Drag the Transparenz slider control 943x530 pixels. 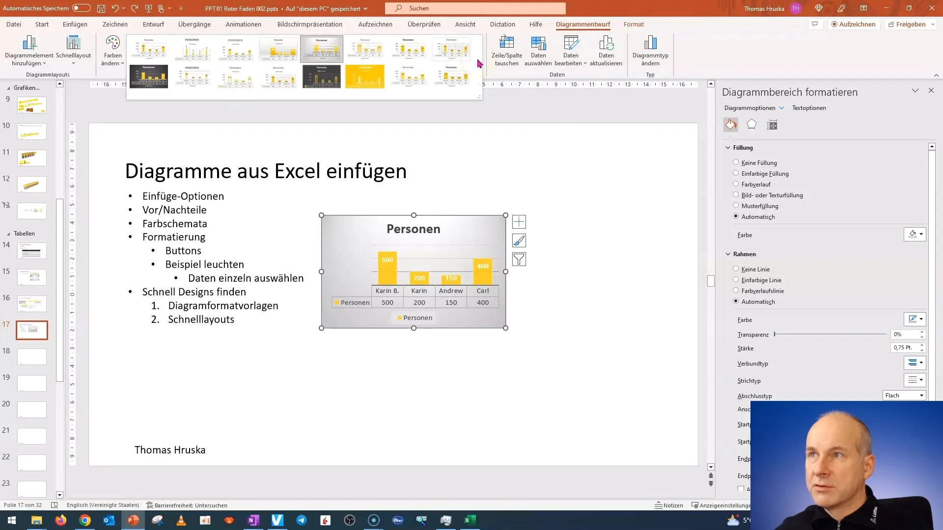click(x=775, y=334)
